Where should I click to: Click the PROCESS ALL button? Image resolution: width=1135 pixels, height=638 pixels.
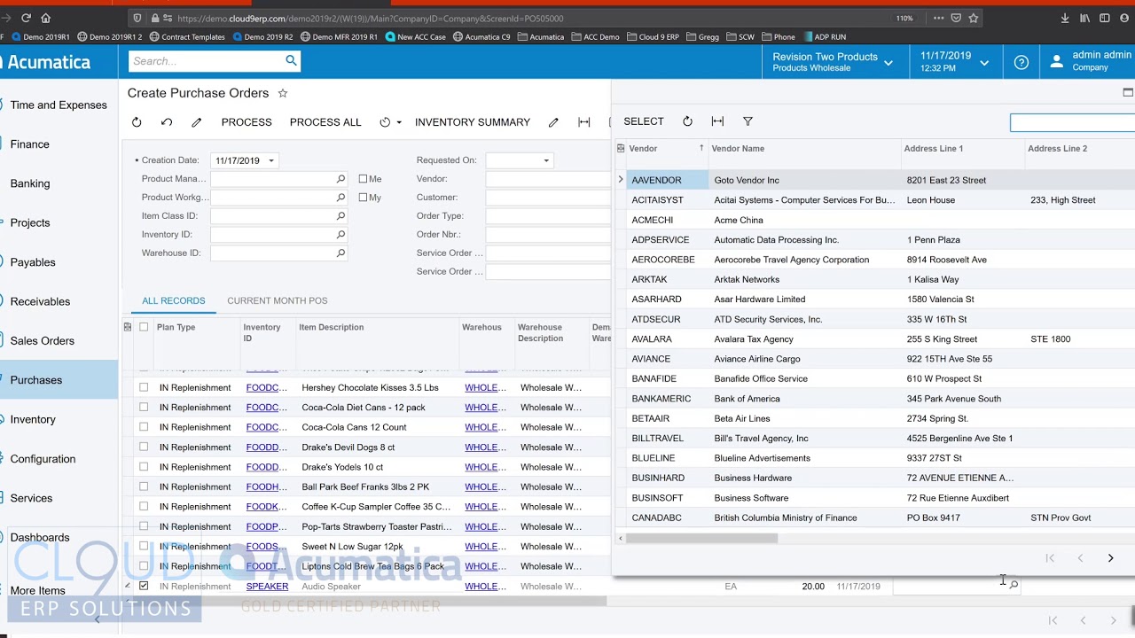pyautogui.click(x=325, y=122)
